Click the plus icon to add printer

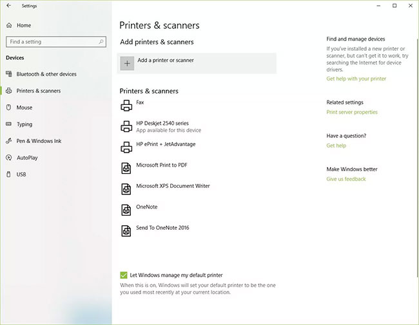(x=127, y=64)
